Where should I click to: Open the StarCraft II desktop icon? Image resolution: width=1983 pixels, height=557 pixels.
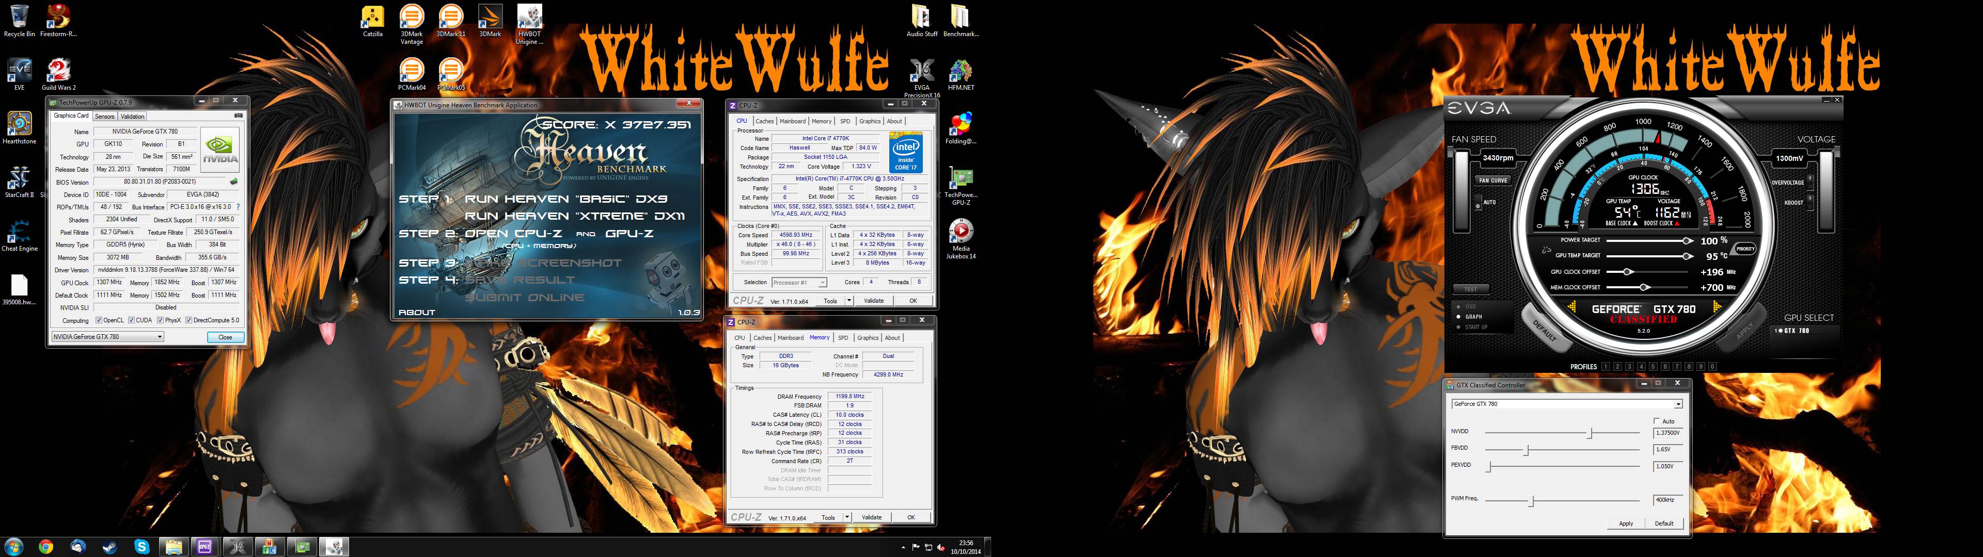coord(19,182)
